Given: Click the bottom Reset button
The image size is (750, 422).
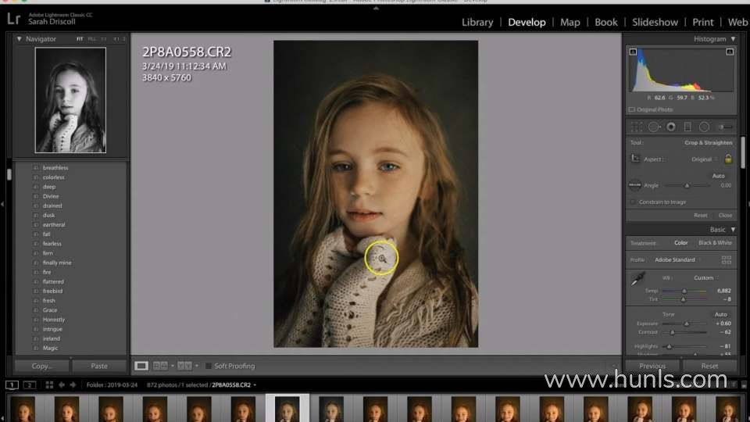Looking at the screenshot, I should coord(709,366).
